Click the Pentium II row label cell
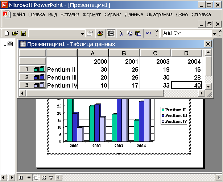Viewport: 223px width, 182px height. coord(62,69)
